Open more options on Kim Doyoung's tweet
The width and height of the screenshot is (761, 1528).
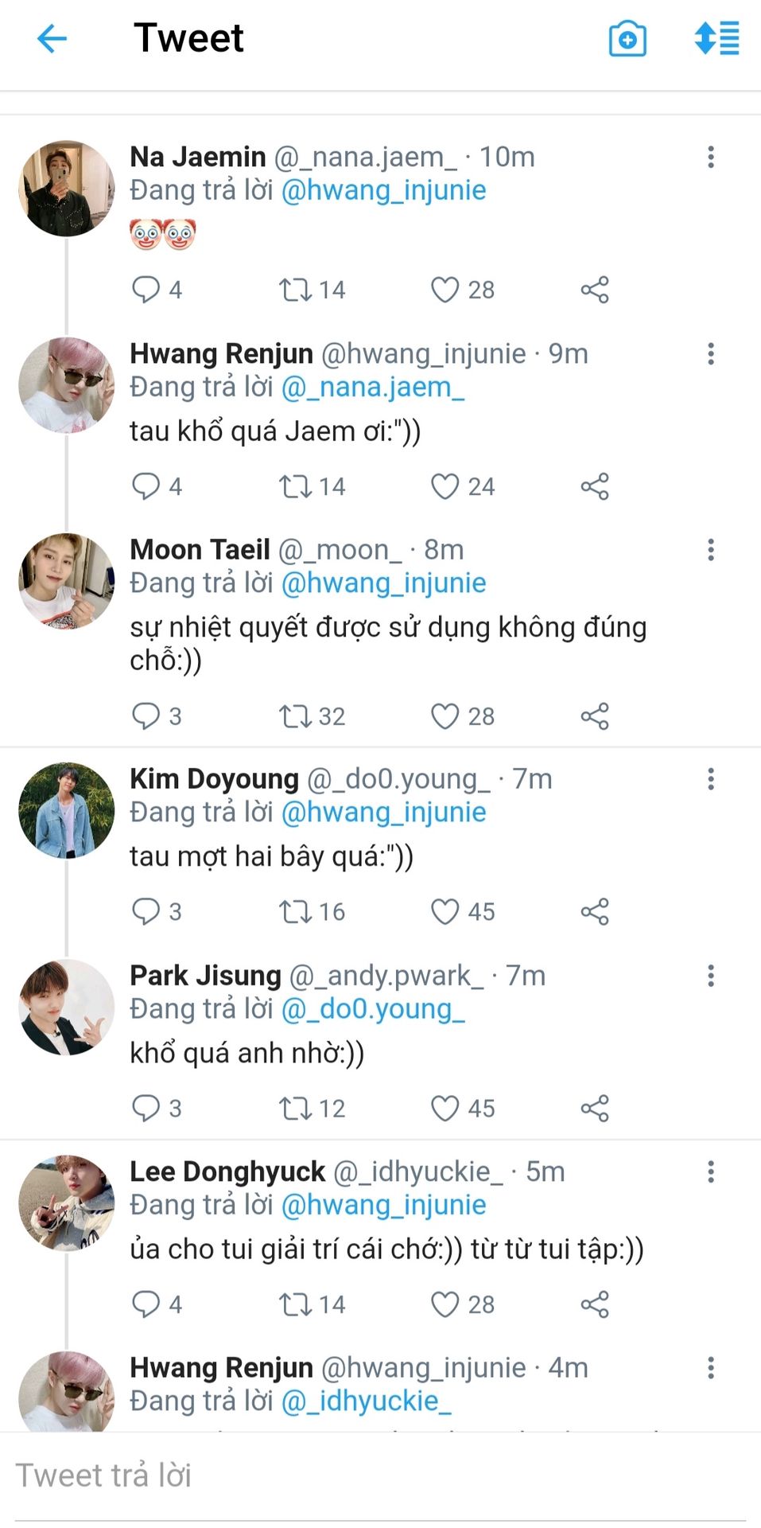click(711, 779)
